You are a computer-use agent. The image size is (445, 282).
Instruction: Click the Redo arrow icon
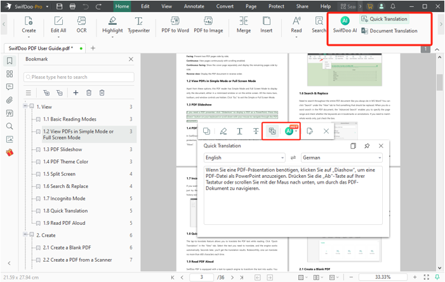(x=98, y=6)
